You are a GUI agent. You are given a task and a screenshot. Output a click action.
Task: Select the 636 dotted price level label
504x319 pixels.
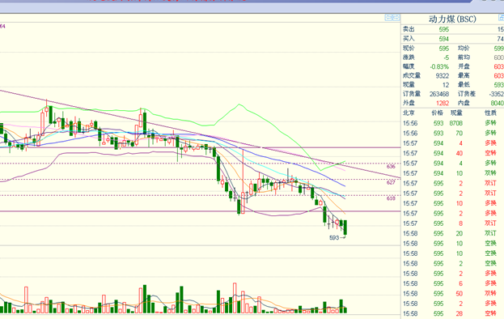pos(391,167)
